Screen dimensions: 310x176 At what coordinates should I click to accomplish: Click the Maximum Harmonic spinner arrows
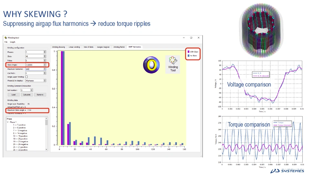click(45, 69)
